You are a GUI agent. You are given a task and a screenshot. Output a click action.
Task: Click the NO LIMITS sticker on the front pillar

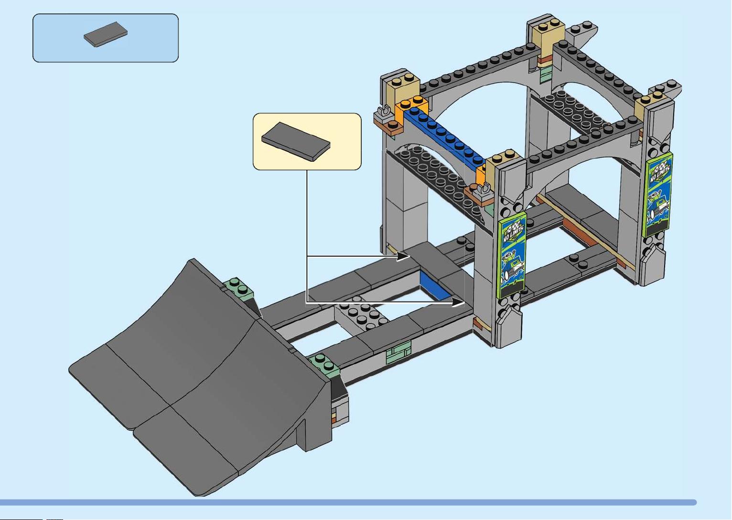tap(513, 256)
